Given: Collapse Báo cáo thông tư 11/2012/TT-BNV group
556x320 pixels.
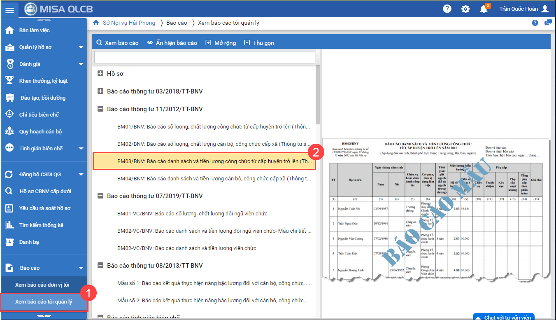Looking at the screenshot, I should point(100,109).
